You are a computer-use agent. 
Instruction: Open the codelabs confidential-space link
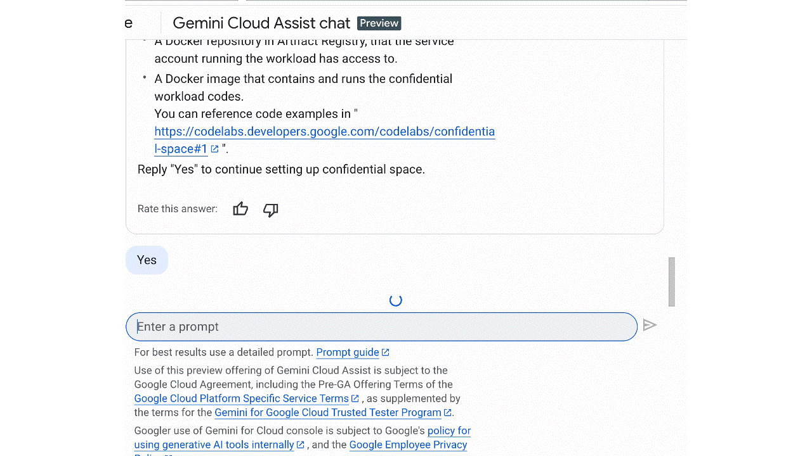pyautogui.click(x=324, y=140)
